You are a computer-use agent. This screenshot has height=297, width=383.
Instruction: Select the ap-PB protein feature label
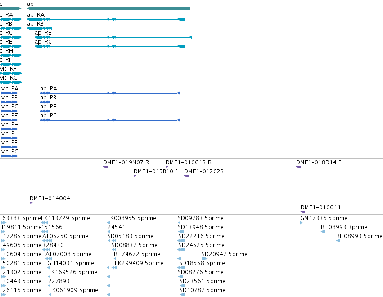(x=48, y=98)
